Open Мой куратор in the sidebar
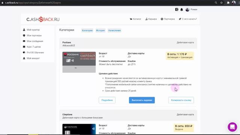Screen dimensions: 240x135 coord(33,30)
